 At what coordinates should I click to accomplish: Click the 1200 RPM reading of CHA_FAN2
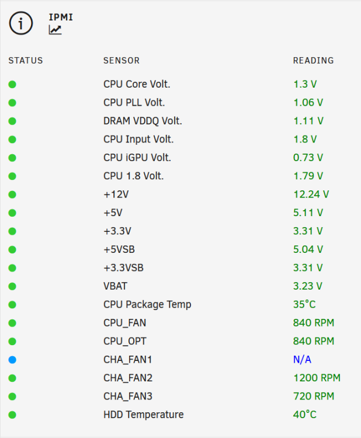tap(317, 378)
